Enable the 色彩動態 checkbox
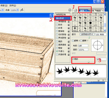This screenshot has width=109, height=98. point(57,35)
